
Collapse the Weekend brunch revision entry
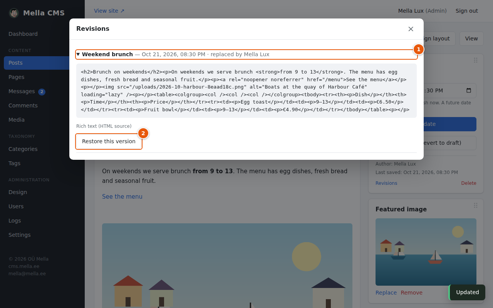[246, 54]
